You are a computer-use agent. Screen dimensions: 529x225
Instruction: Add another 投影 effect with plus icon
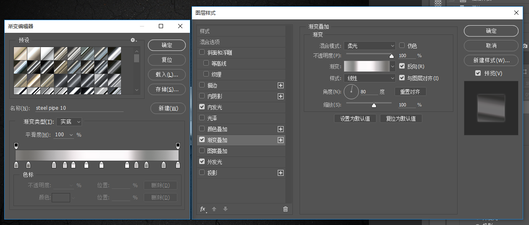pos(281,173)
